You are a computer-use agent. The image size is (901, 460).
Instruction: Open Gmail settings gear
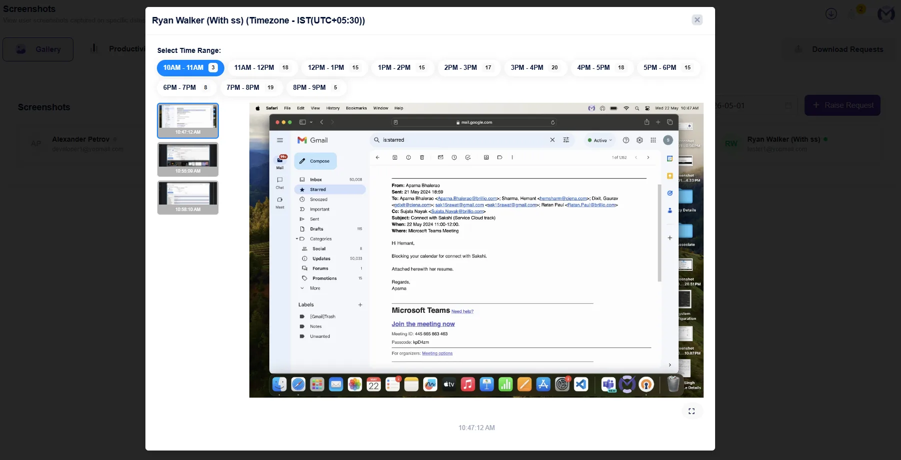point(640,140)
